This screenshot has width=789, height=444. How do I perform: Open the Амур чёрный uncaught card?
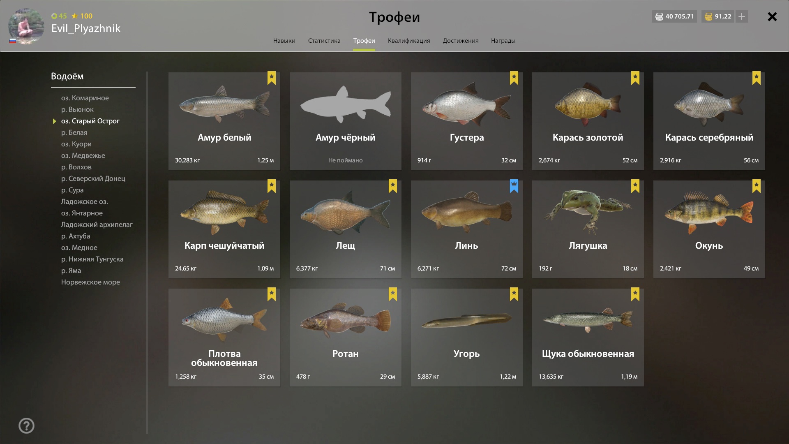pos(345,121)
